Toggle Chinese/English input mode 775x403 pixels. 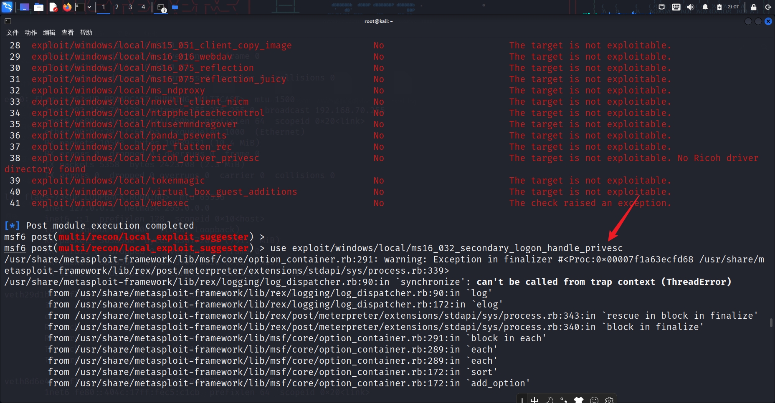(x=534, y=400)
